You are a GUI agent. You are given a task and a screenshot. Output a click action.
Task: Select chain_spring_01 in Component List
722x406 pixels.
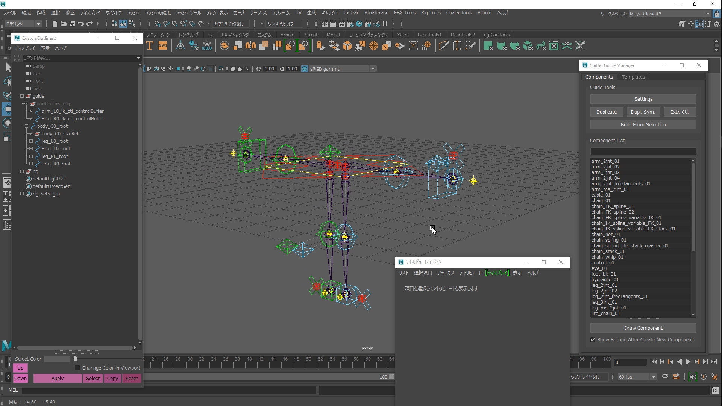coord(608,240)
